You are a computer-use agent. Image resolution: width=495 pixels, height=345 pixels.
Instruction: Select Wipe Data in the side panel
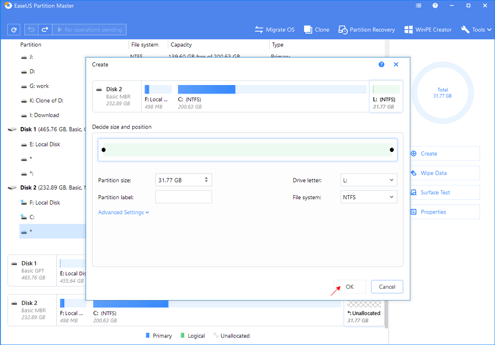tap(434, 173)
